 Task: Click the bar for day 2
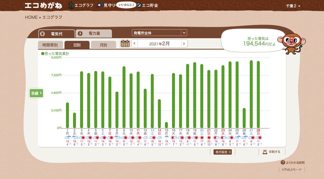[x=75, y=120]
